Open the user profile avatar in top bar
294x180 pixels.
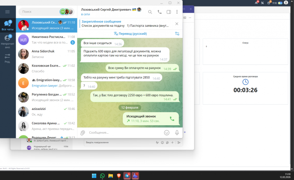point(286,3)
